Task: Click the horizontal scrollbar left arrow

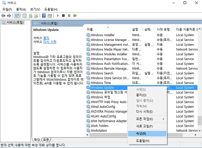Action: 87,135
